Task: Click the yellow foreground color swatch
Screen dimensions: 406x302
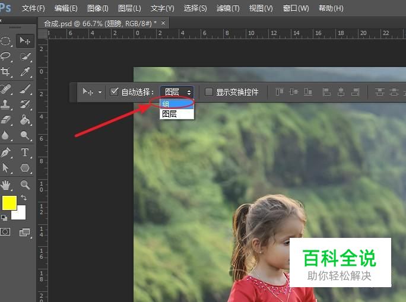Action: click(x=9, y=203)
